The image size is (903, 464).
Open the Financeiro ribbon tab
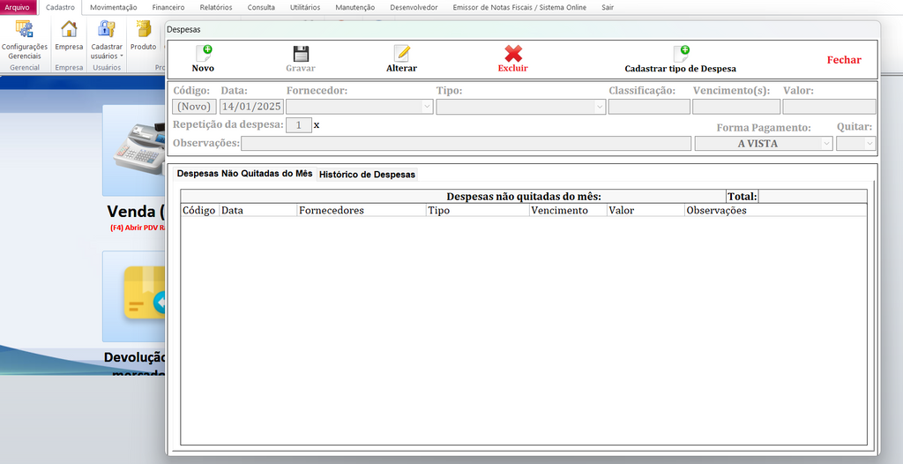(168, 7)
